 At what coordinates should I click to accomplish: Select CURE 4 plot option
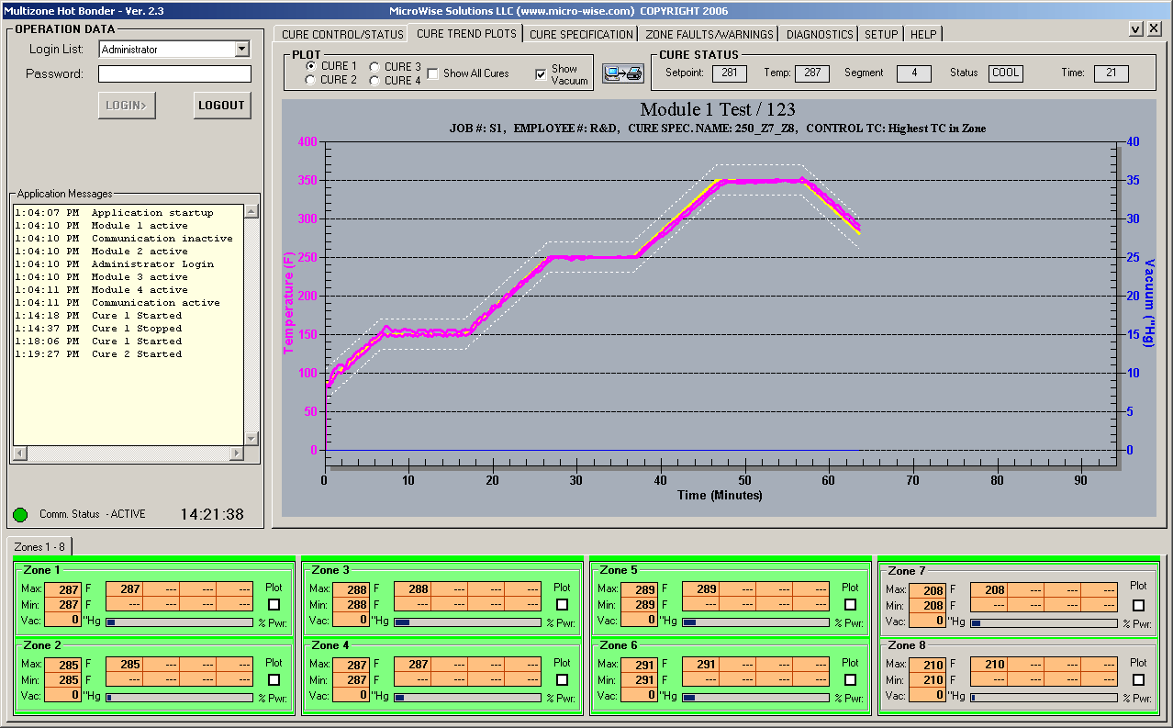coord(375,81)
